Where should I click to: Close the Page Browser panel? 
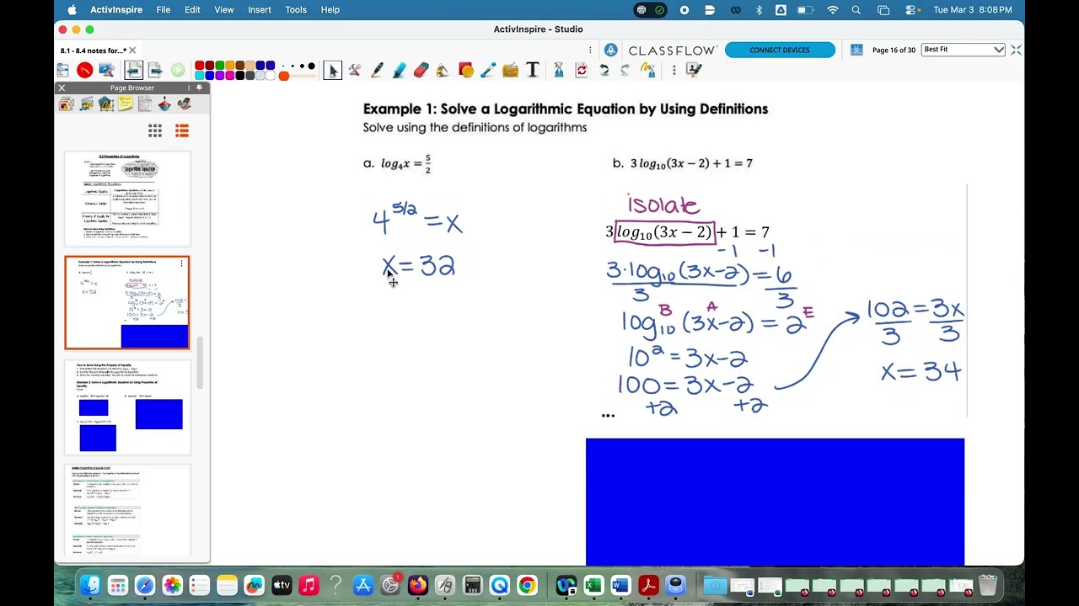pyautogui.click(x=62, y=88)
